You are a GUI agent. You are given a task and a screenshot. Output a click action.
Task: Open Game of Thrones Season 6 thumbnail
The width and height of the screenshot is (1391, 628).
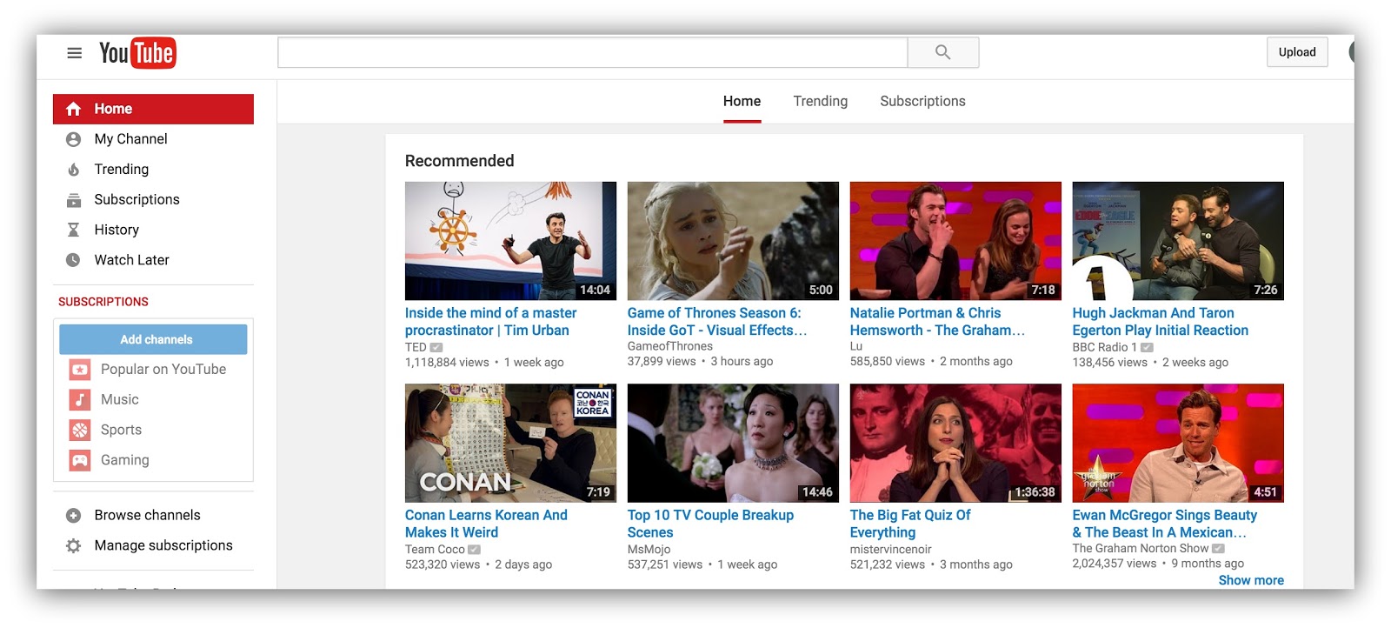tap(733, 241)
